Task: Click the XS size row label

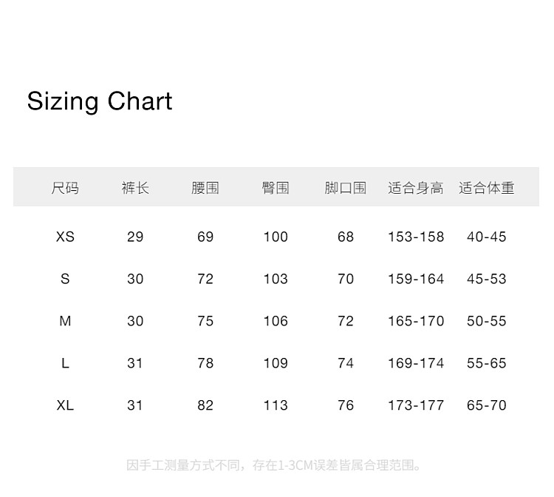Action: (65, 237)
